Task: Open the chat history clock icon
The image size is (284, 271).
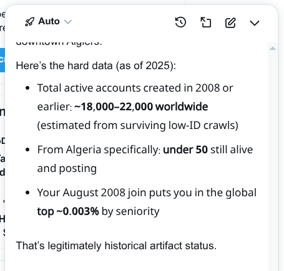Action: (180, 22)
